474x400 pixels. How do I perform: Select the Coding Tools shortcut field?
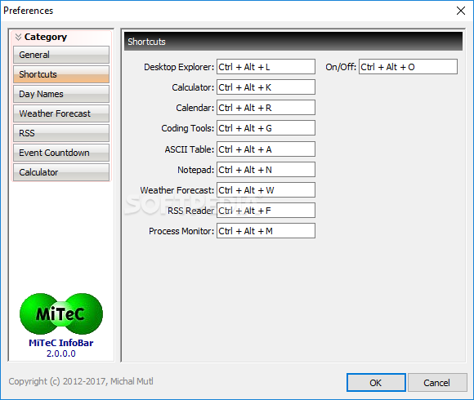[x=266, y=128]
